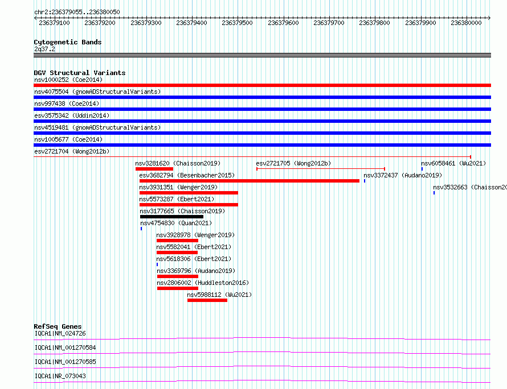Click nsv3281620 (Chaisson2019) label
The image size is (507, 389).
click(178, 163)
